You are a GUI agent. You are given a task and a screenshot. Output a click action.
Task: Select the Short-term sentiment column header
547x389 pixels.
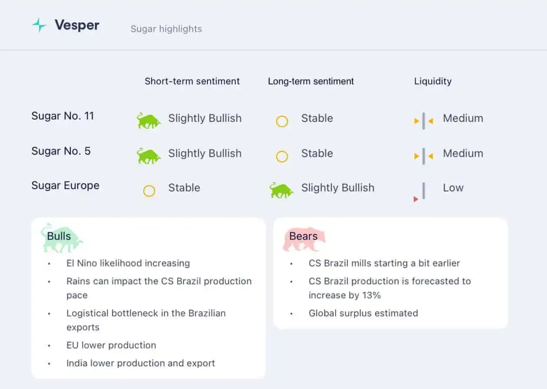pyautogui.click(x=192, y=81)
